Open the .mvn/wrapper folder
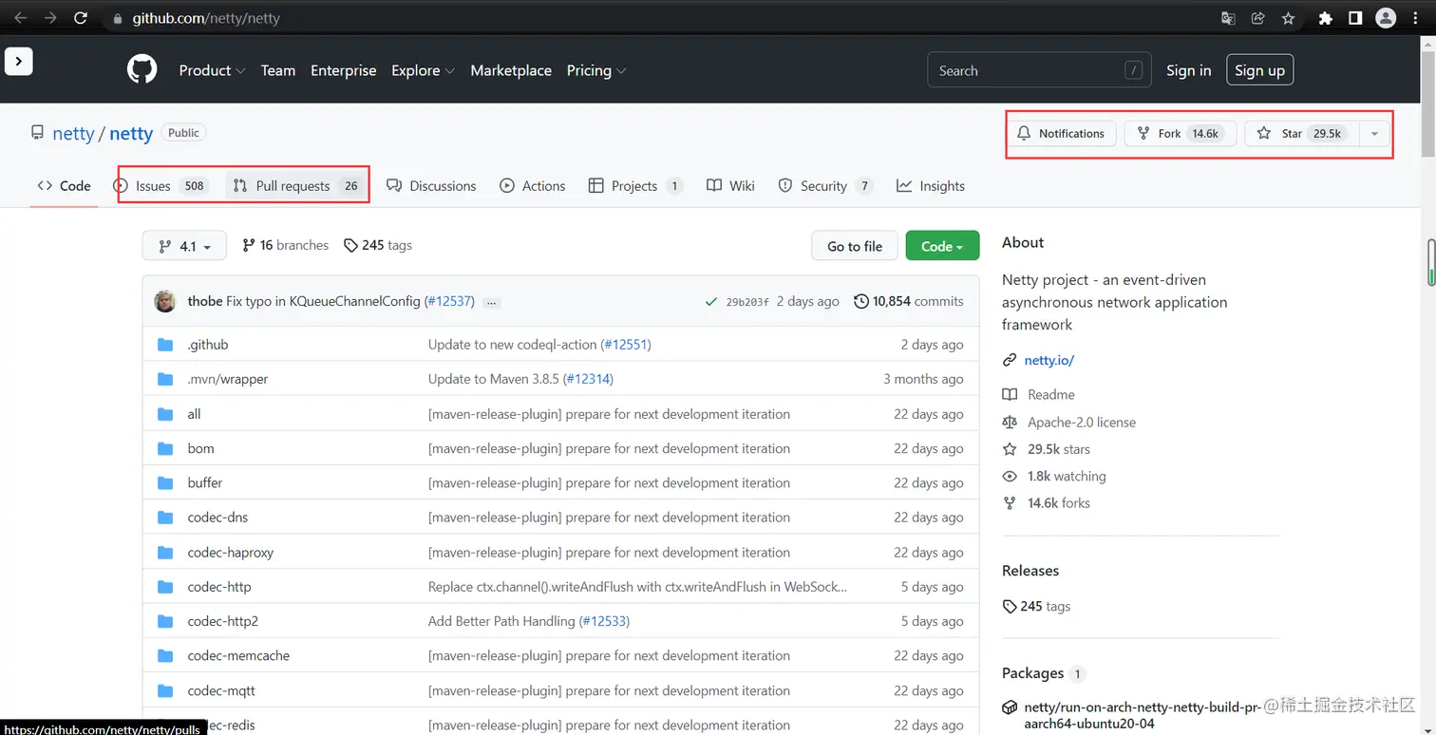 228,379
